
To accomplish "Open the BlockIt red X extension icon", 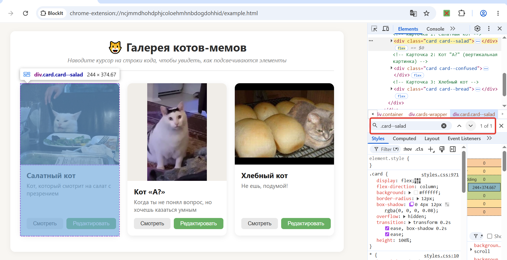I will (447, 13).
